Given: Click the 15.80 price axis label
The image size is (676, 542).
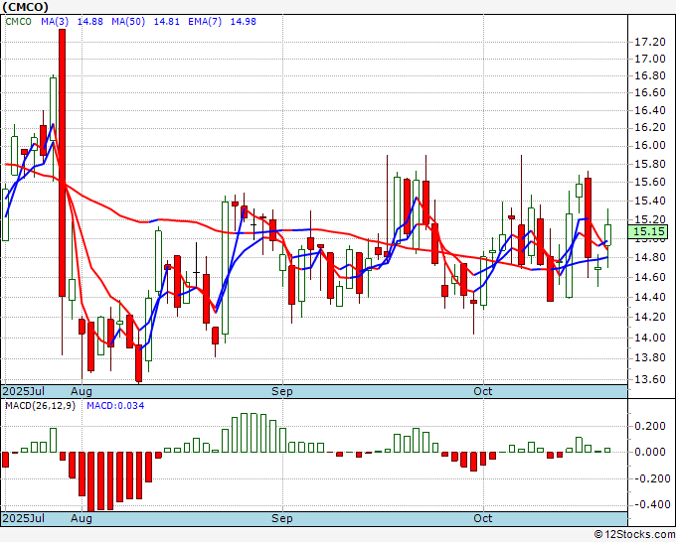Looking at the screenshot, I should [650, 164].
